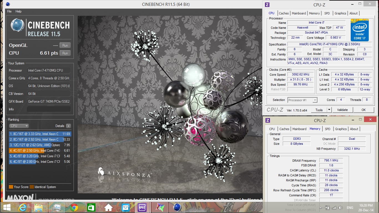Open the ranking CPU dropdown
Screen dimensions: 379x213
coord(19,126)
